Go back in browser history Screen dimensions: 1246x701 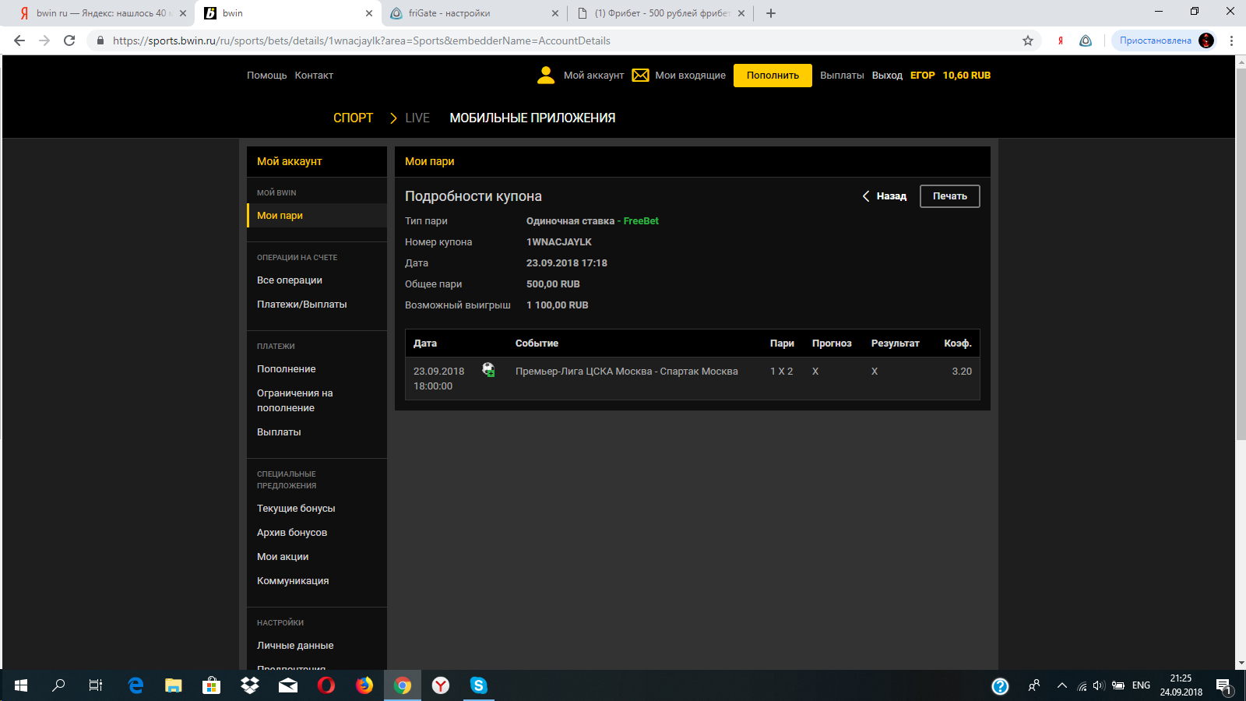[19, 41]
